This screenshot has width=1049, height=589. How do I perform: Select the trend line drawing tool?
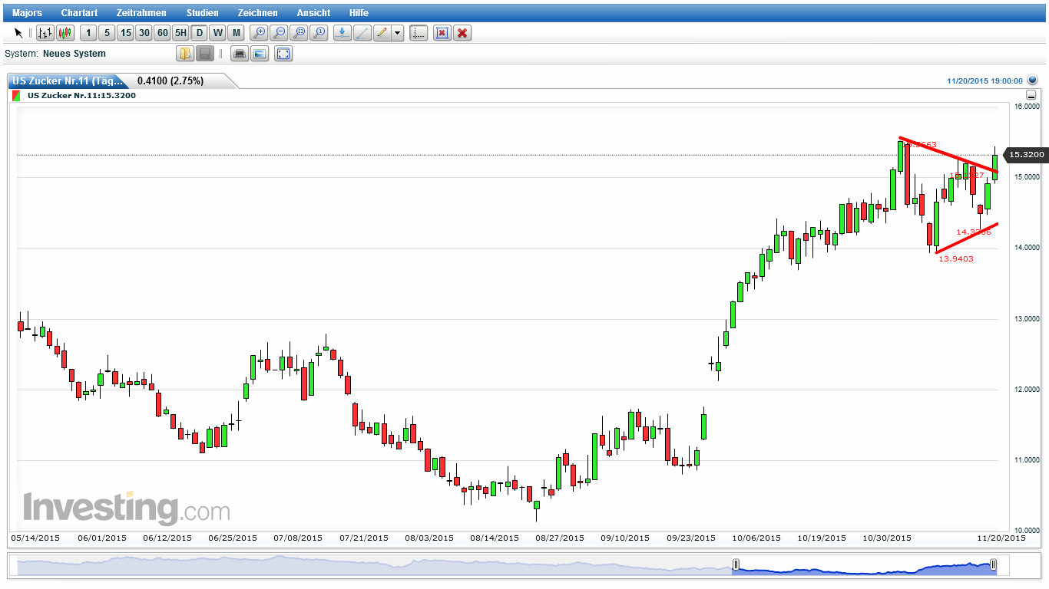362,33
